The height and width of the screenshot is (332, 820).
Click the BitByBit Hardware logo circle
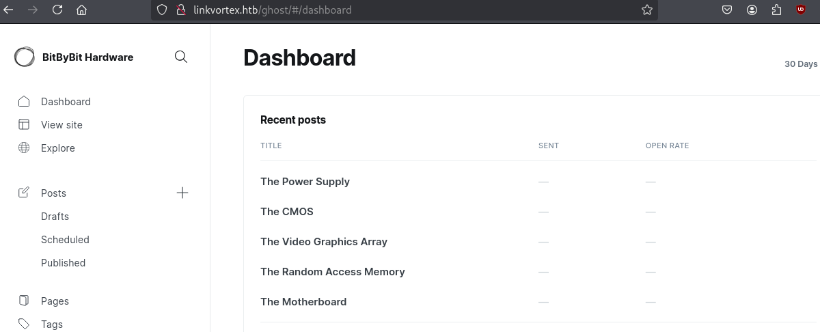[x=25, y=57]
